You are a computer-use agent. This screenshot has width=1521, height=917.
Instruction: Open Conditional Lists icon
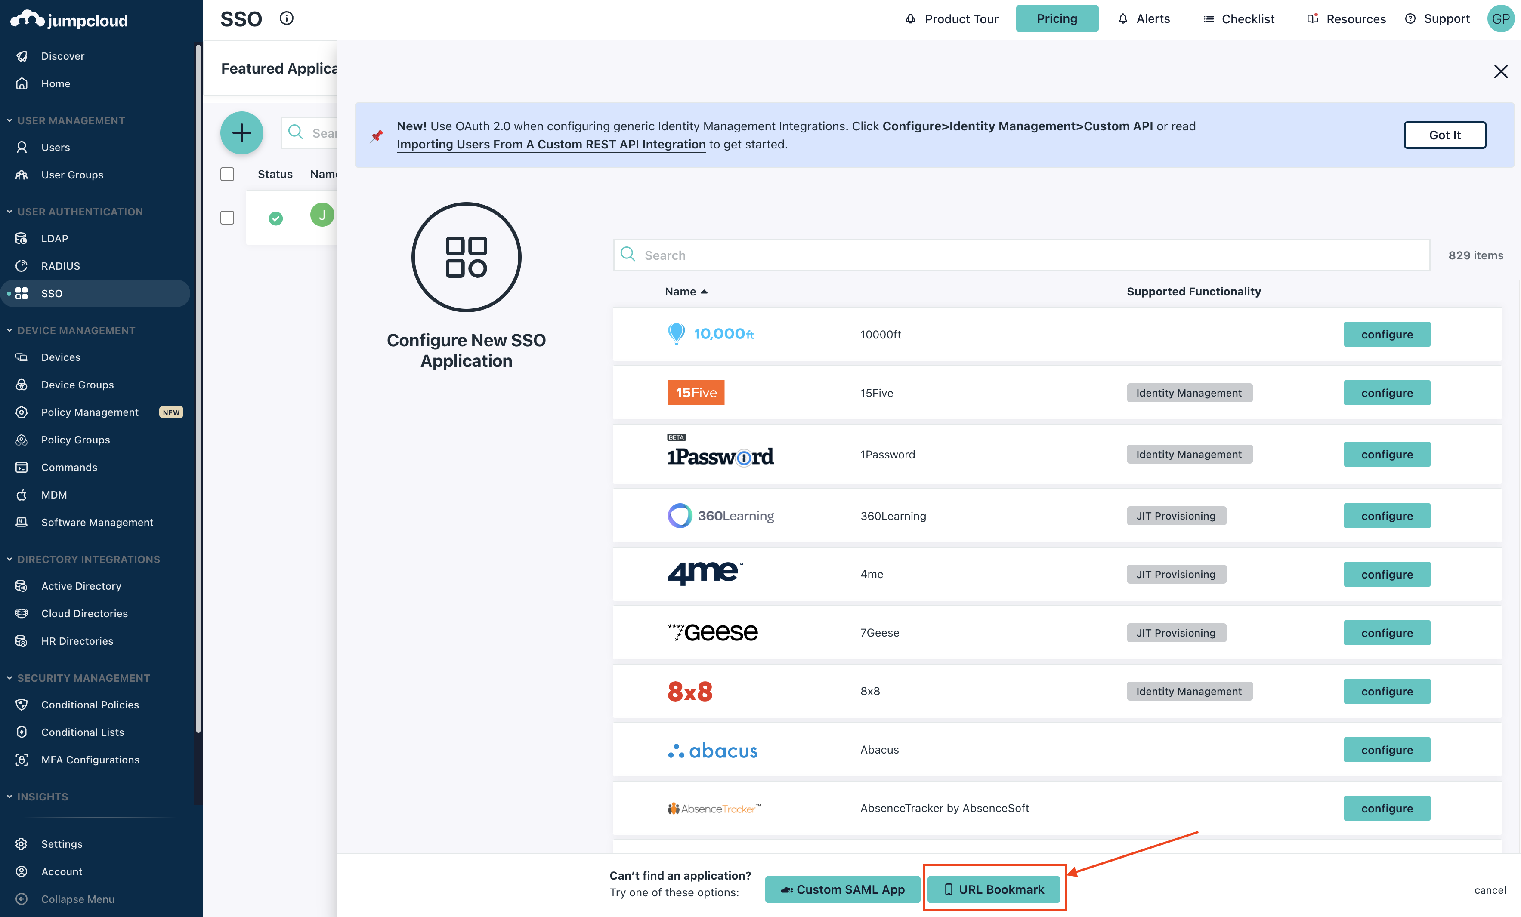22,732
